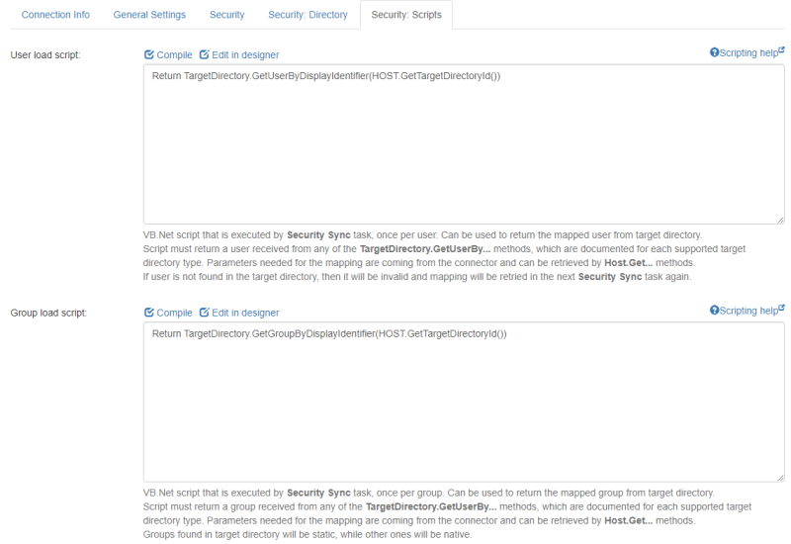Click the 'once per user' description line
Screen dimensions: 791x544
click(x=422, y=235)
